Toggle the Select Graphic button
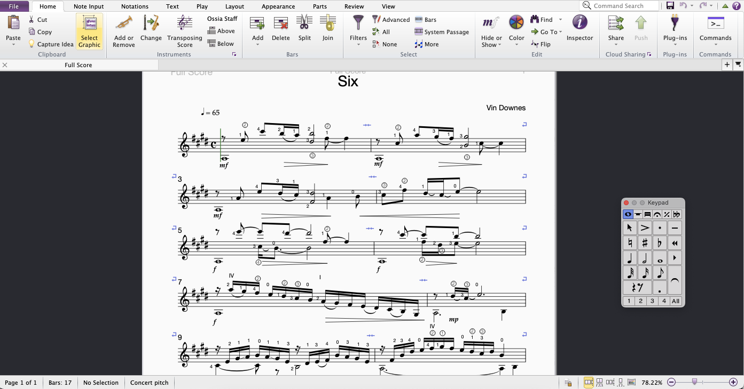Screen dimensions: 744x389 tap(89, 31)
